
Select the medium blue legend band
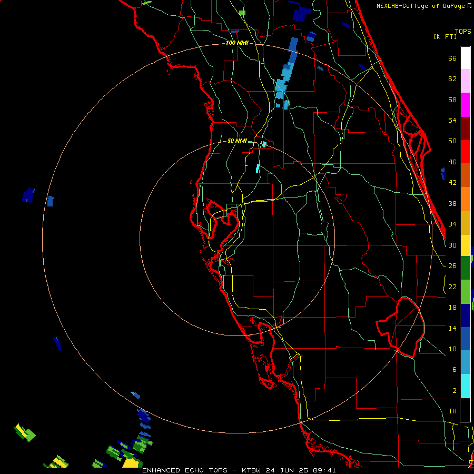pos(465,339)
